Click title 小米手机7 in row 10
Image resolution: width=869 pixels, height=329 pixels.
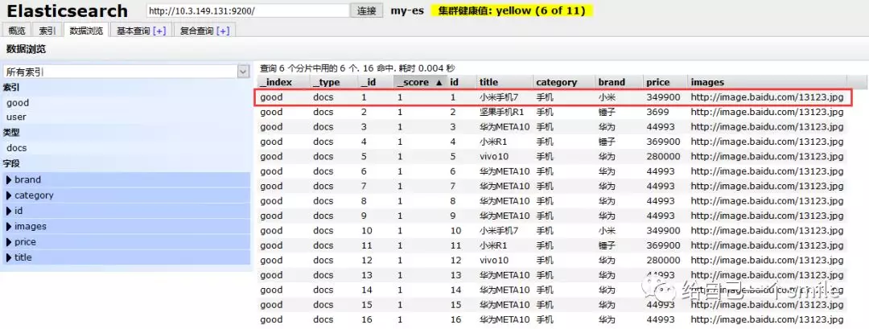pyautogui.click(x=499, y=230)
